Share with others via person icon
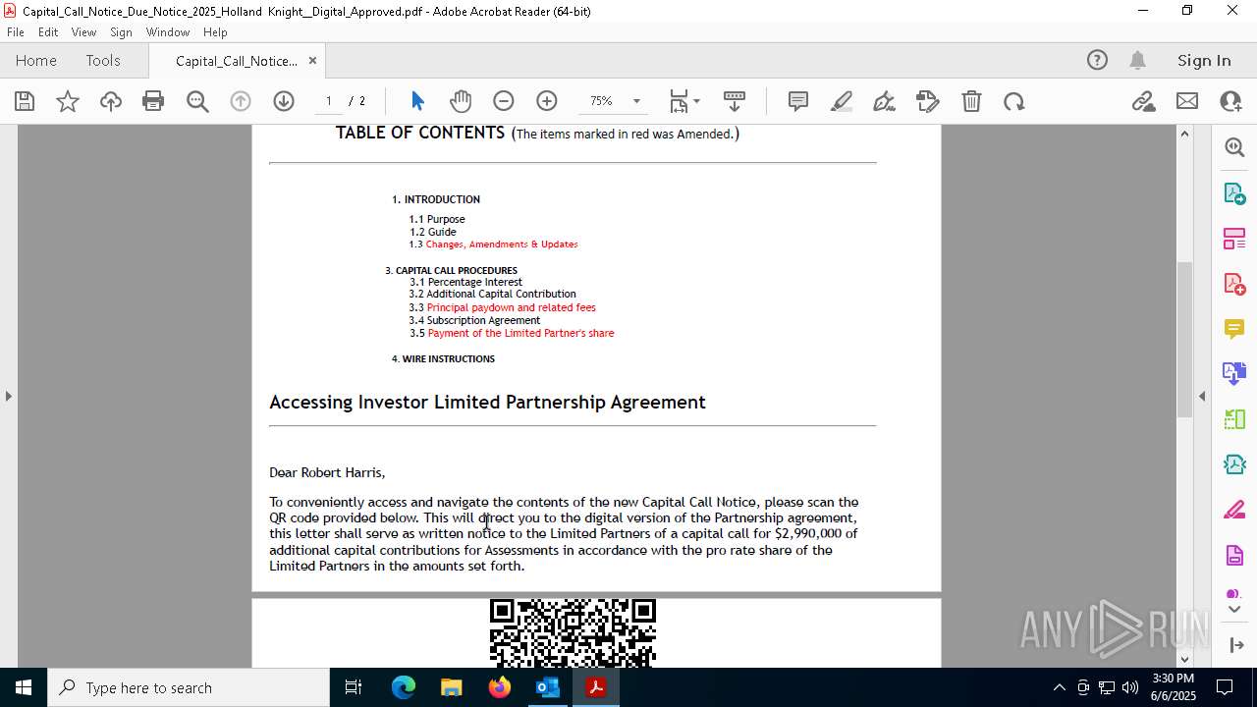 click(x=1230, y=101)
